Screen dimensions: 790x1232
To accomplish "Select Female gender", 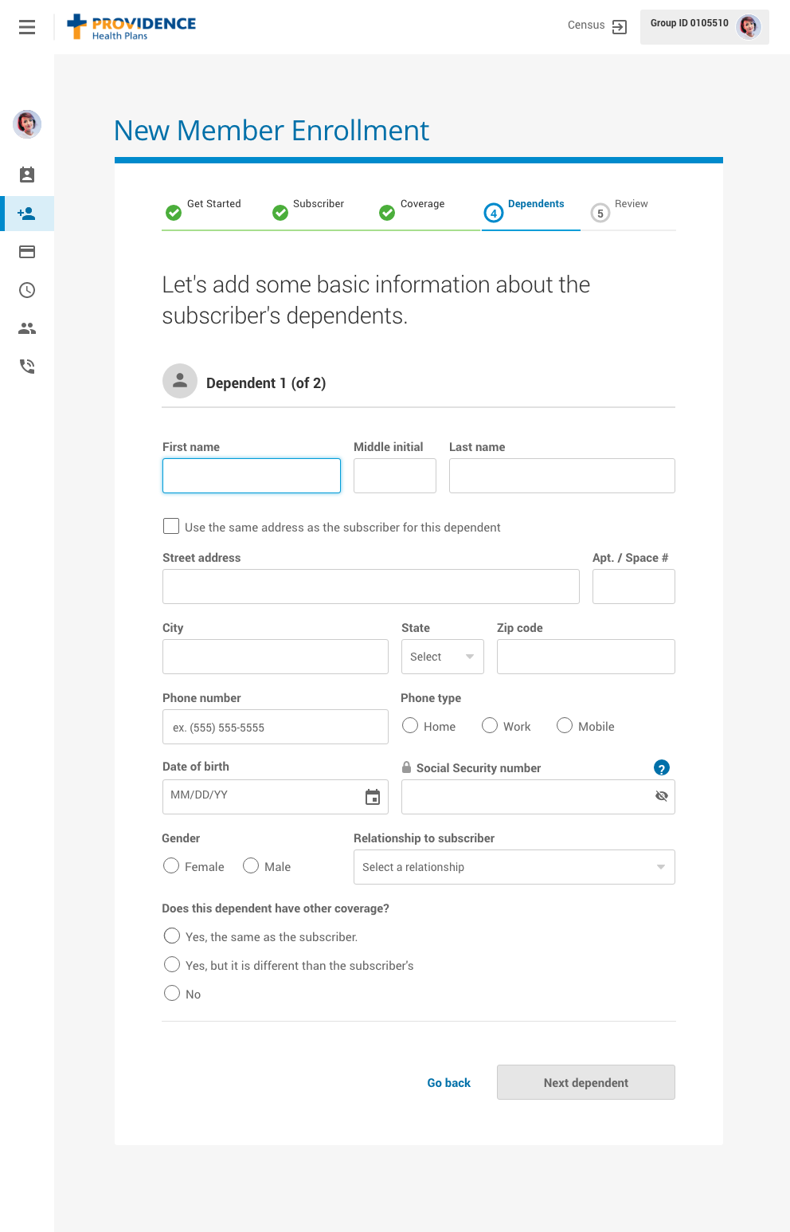I will tap(171, 865).
